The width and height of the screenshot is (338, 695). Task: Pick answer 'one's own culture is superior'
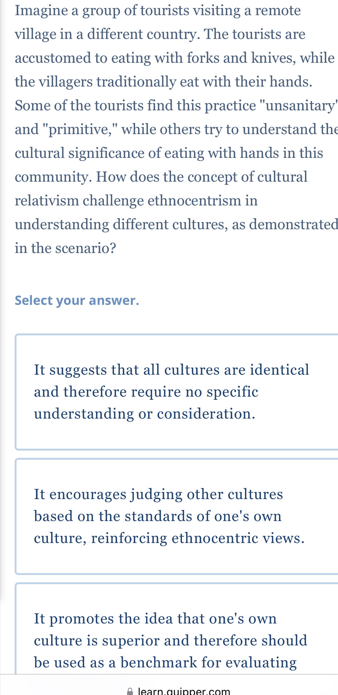click(176, 629)
